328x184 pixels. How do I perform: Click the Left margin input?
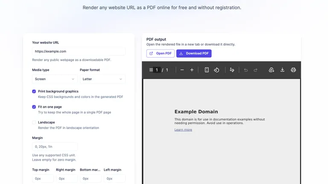(x=114, y=178)
